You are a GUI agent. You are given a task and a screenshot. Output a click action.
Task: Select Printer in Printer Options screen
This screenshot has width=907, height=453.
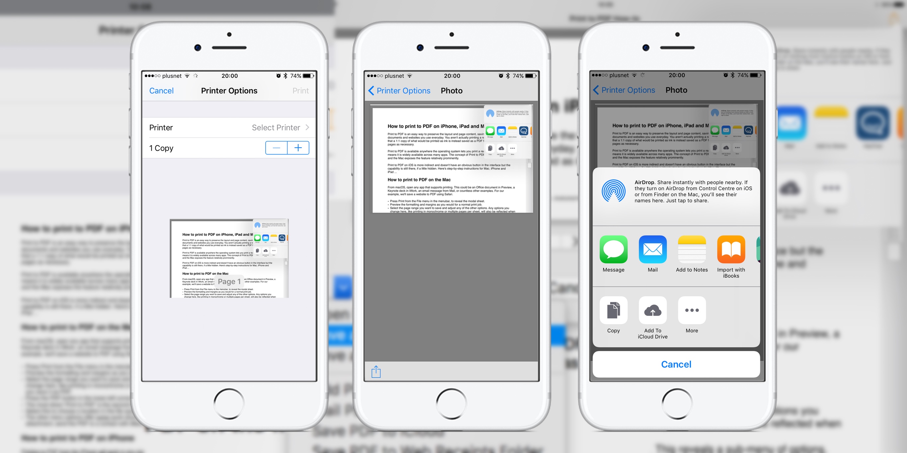tap(279, 128)
